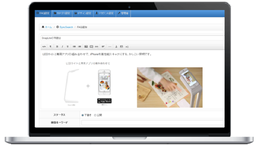
Task: Click the 検索キーワード label
Action: [59, 122]
